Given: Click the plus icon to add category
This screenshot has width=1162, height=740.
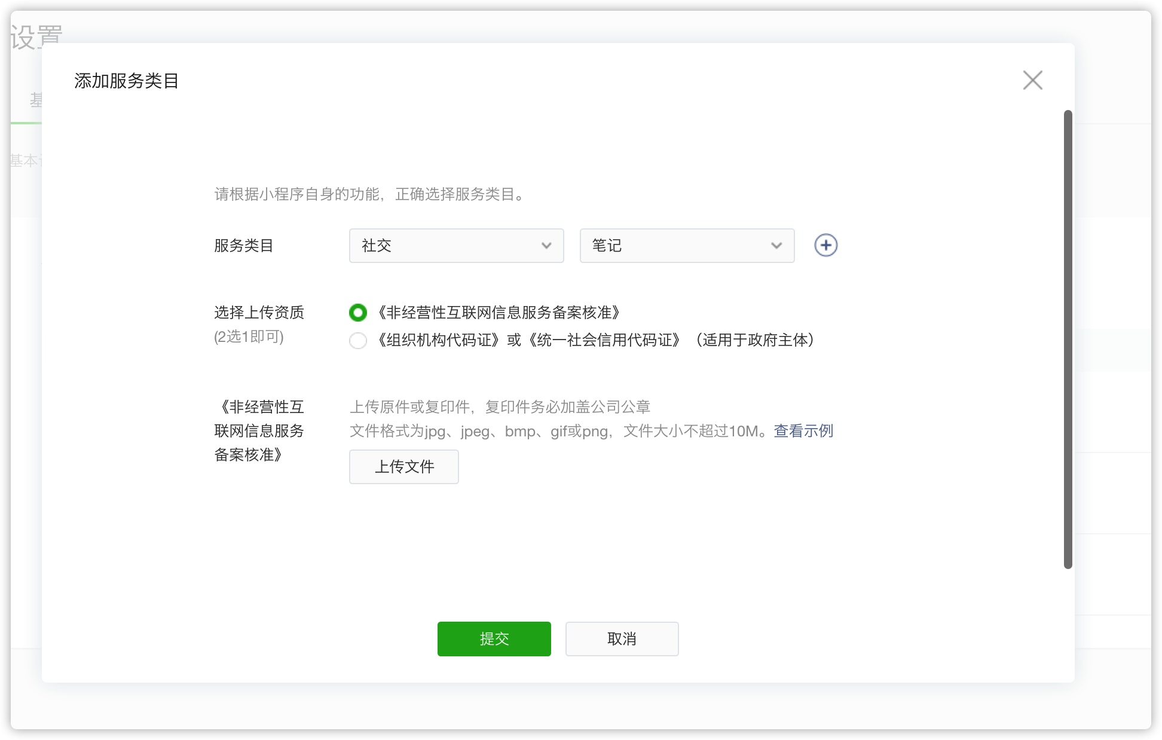Looking at the screenshot, I should 825,245.
